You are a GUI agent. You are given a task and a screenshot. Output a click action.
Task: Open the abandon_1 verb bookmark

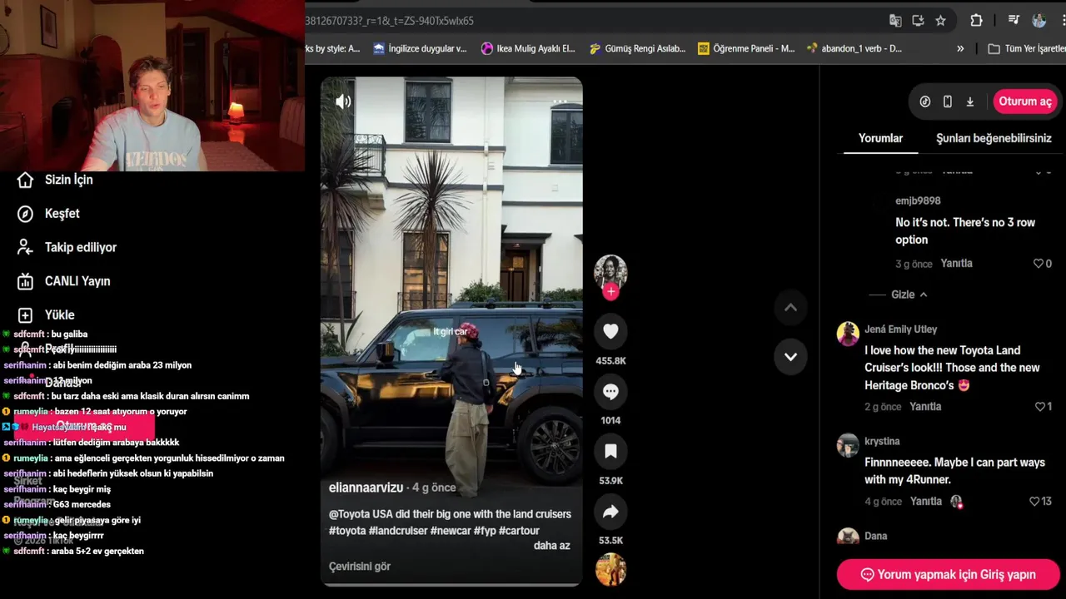click(854, 49)
